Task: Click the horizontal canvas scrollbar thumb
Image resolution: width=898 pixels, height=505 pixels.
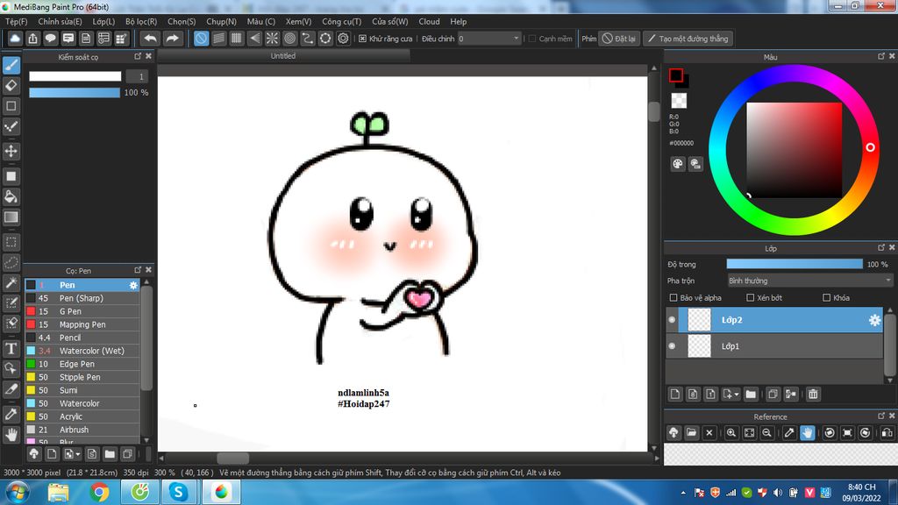Action: [232, 458]
